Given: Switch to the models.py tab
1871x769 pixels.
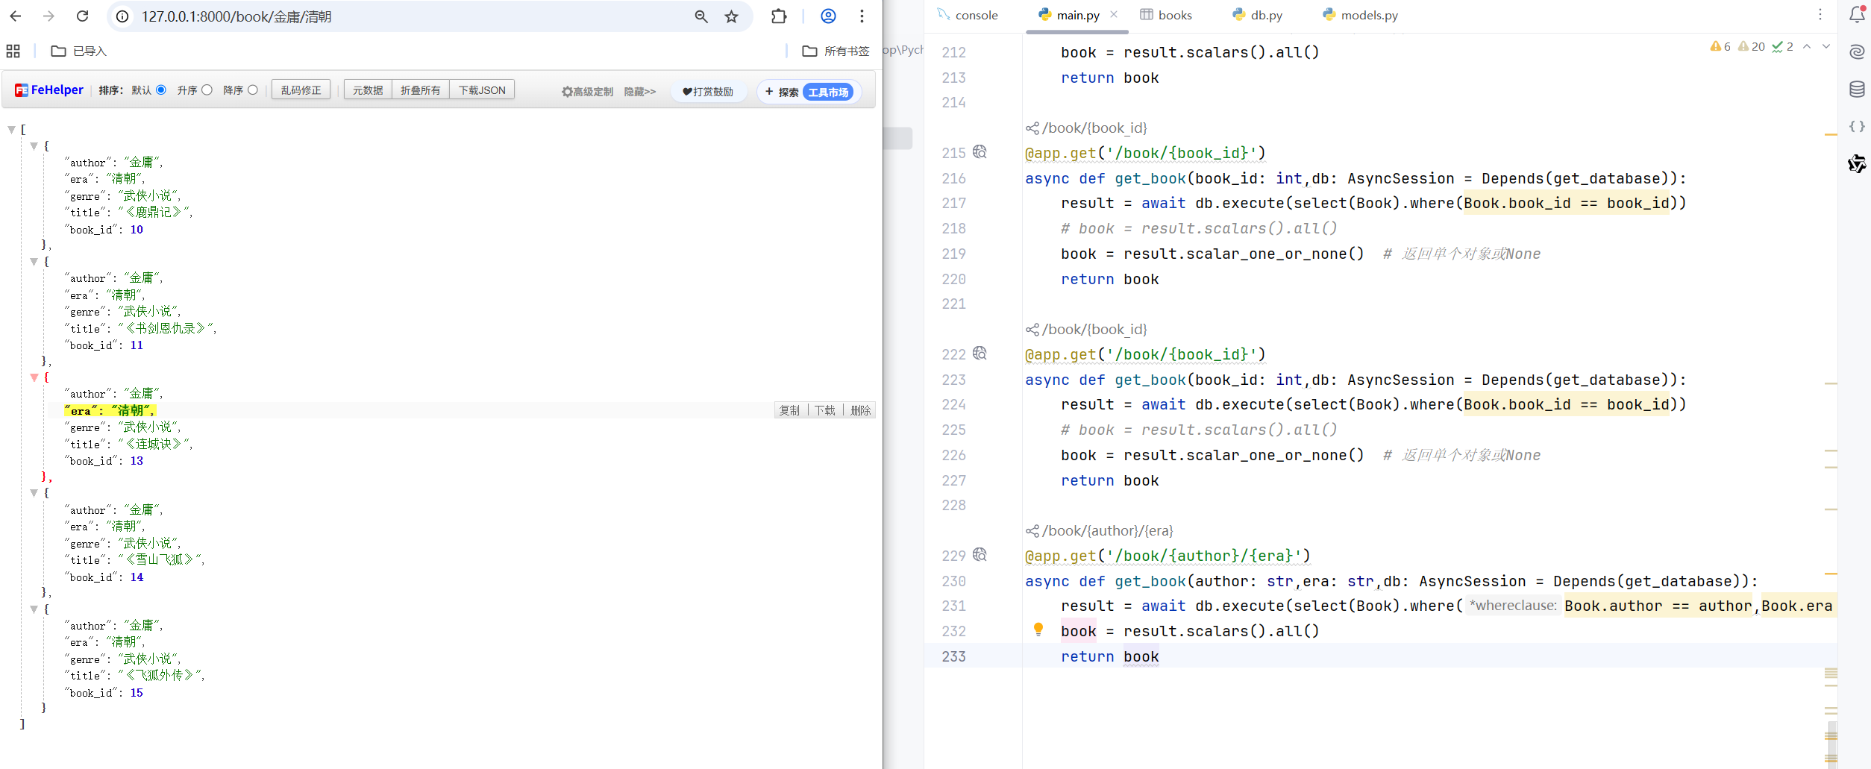Looking at the screenshot, I should (x=1368, y=15).
